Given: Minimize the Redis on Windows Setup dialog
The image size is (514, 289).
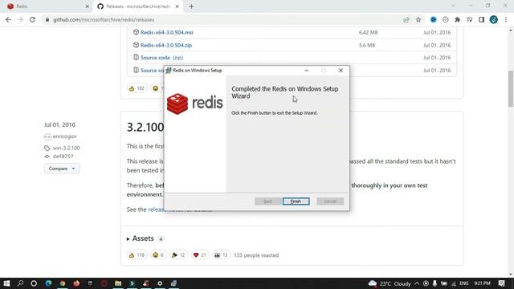Looking at the screenshot, I should 307,71.
